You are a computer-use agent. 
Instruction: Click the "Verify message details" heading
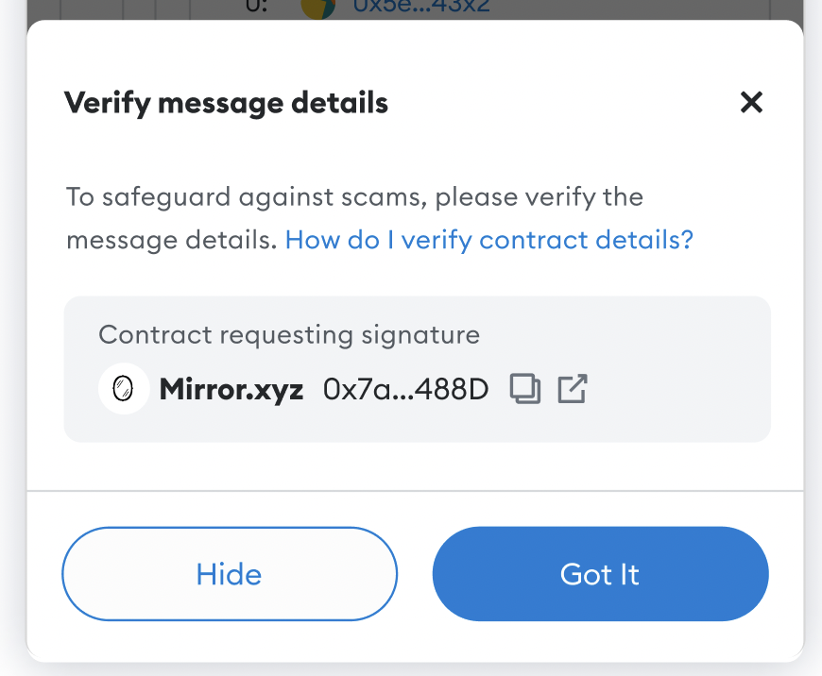click(226, 102)
